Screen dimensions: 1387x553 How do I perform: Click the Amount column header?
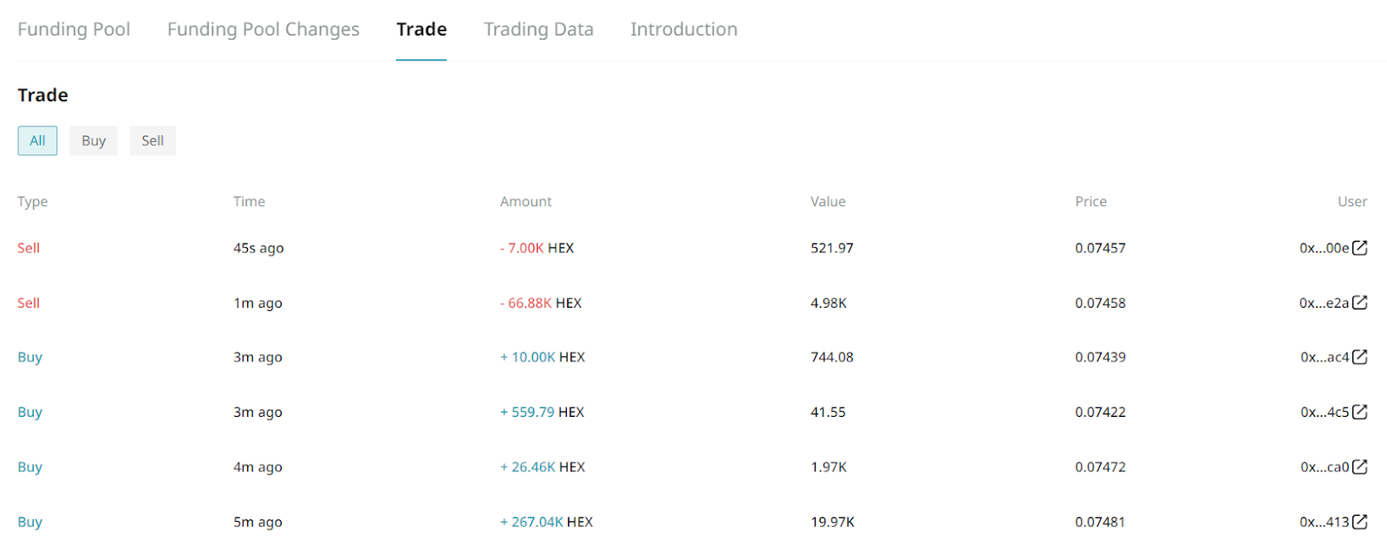[x=525, y=201]
